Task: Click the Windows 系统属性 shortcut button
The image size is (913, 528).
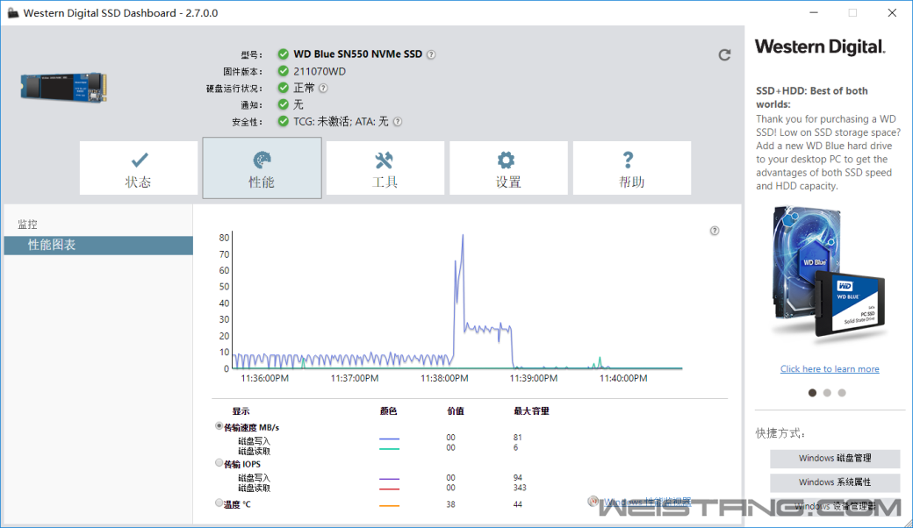Action: 835,482
